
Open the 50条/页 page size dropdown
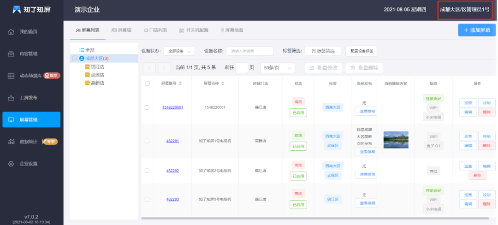(x=278, y=68)
